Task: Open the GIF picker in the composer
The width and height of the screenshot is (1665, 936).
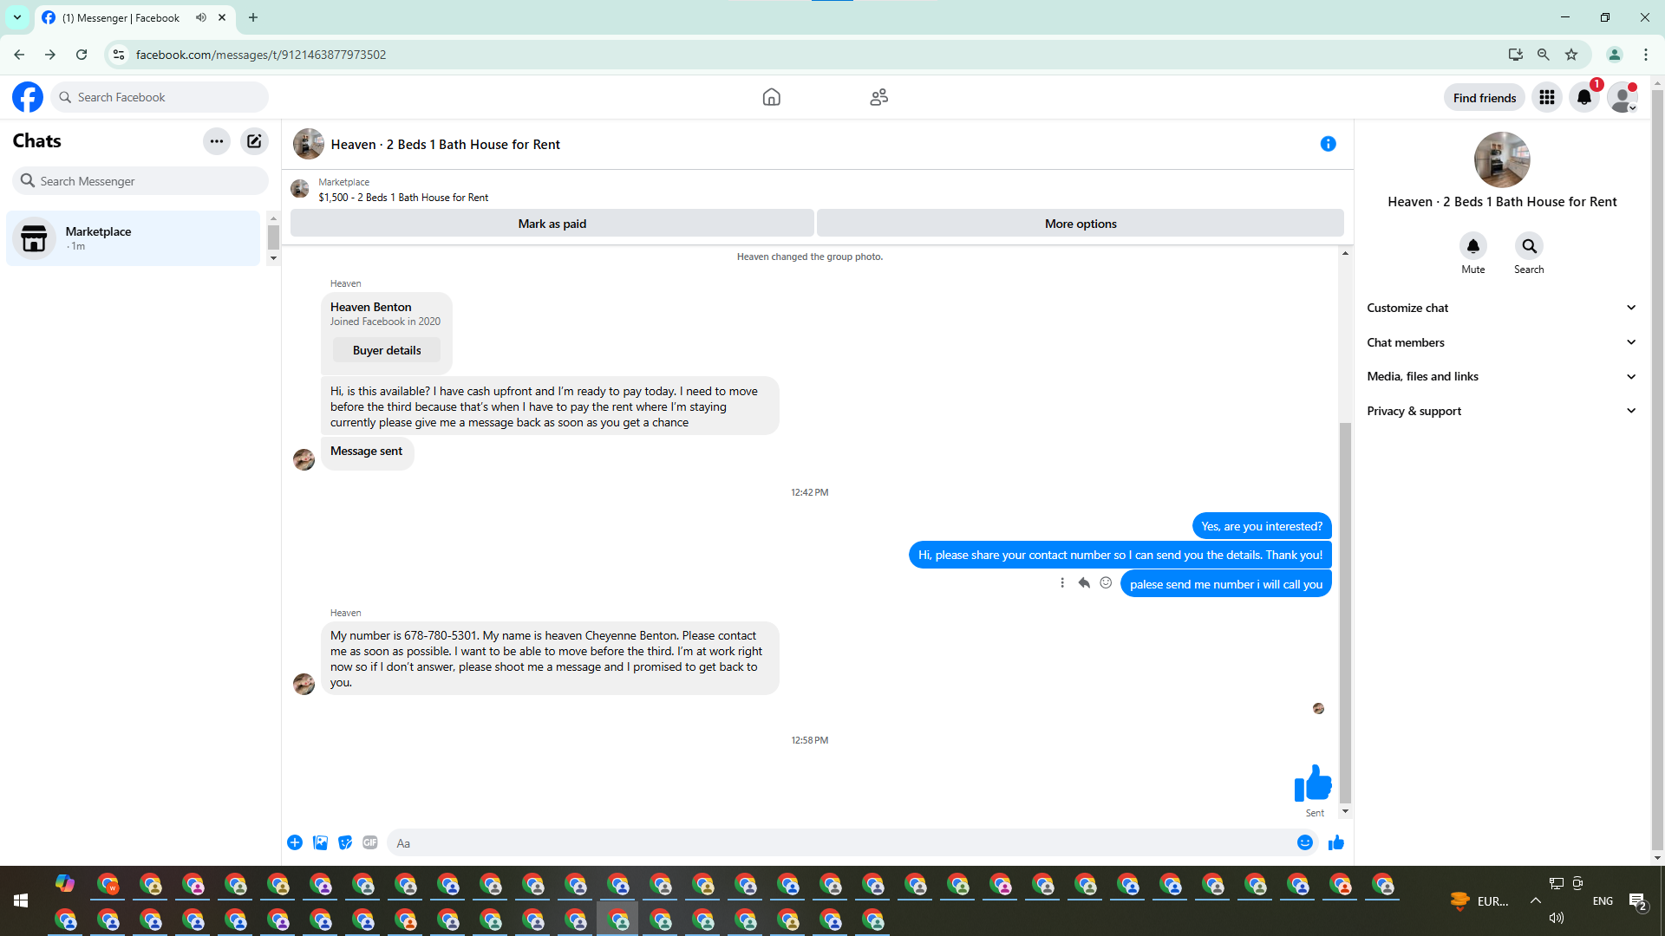Action: pyautogui.click(x=370, y=842)
